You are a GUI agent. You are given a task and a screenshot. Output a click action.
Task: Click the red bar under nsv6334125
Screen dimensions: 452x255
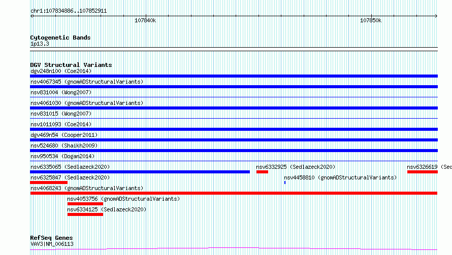[85, 214]
